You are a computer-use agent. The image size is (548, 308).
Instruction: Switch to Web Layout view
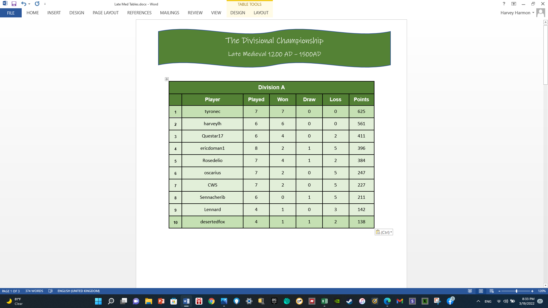click(x=491, y=291)
